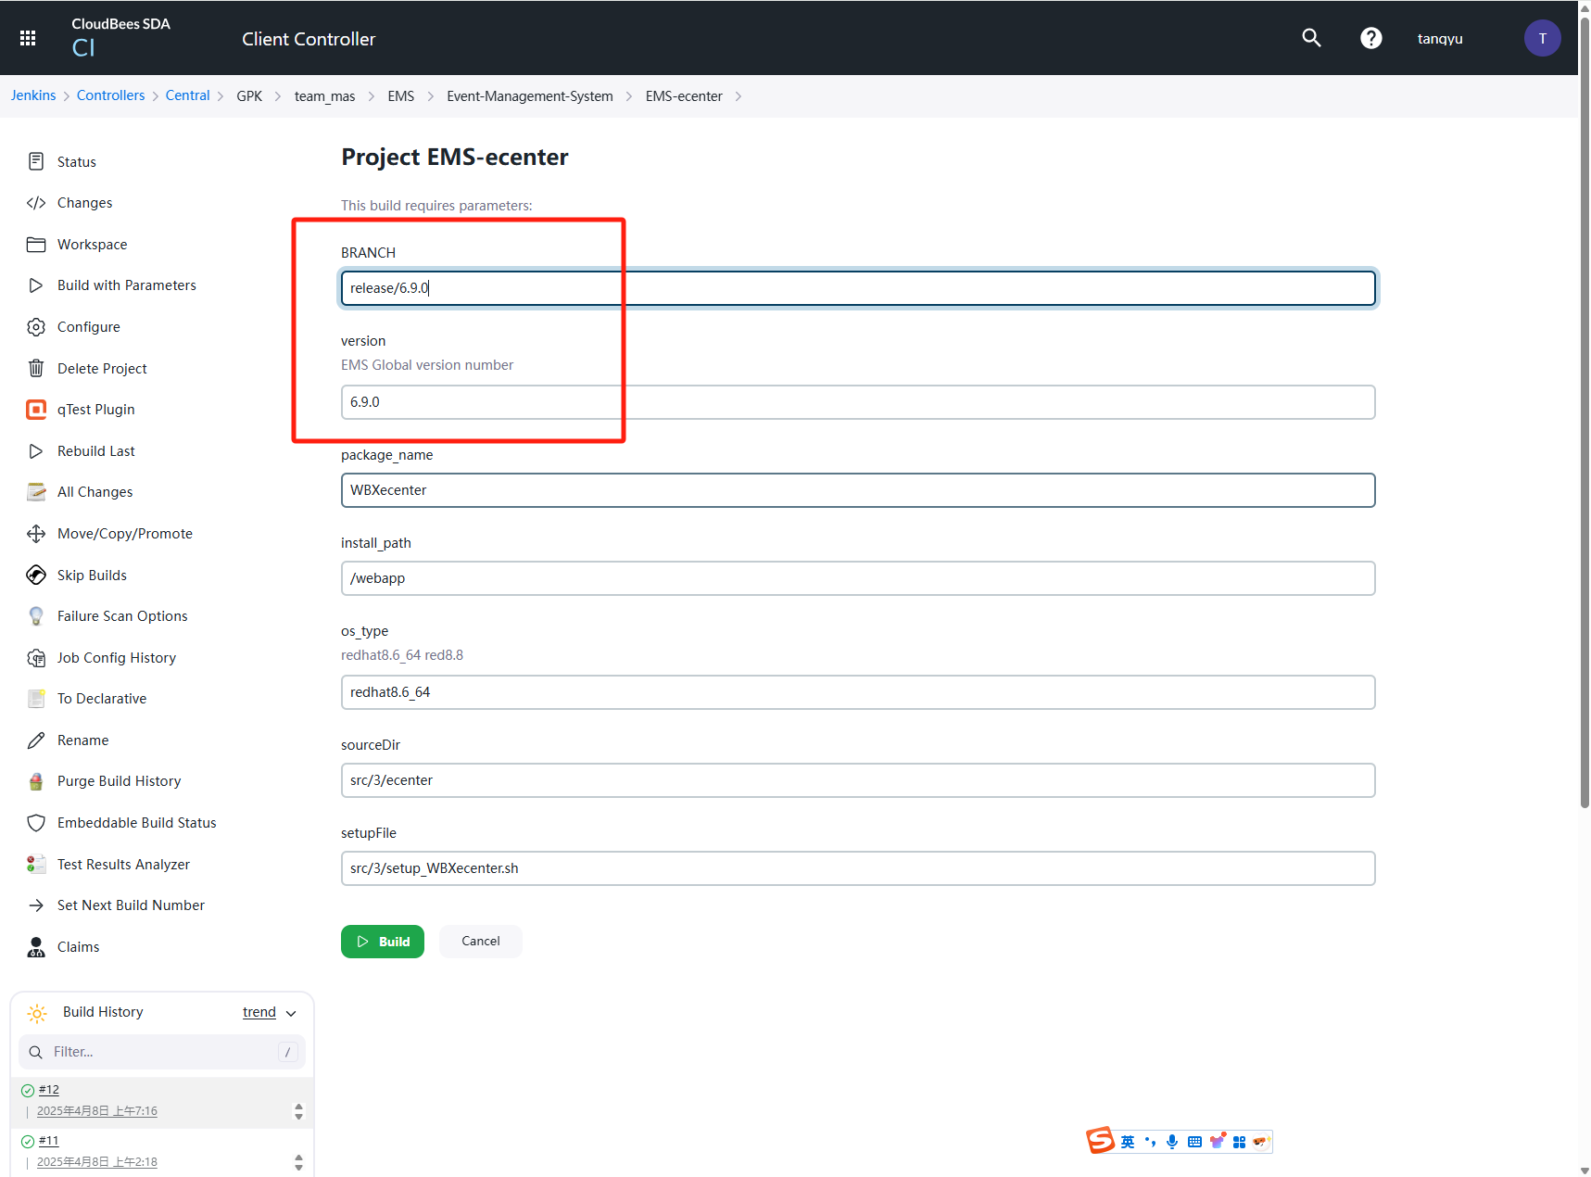This screenshot has height=1177, width=1591.
Task: Focus the setupFile input field
Action: (x=858, y=868)
